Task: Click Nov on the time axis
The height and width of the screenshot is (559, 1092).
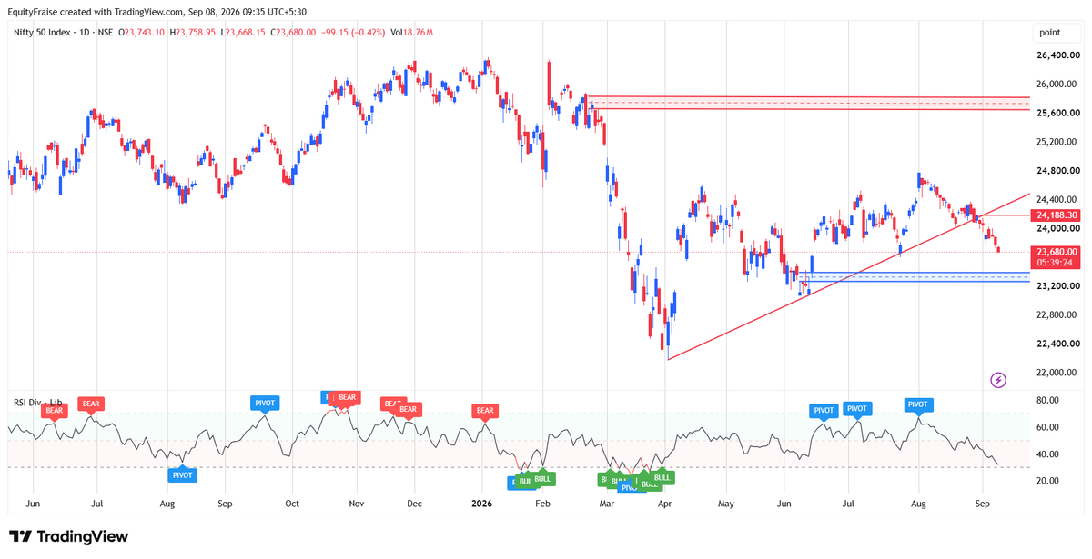Action: [357, 503]
